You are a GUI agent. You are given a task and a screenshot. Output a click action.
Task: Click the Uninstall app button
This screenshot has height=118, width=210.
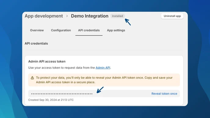click(172, 16)
